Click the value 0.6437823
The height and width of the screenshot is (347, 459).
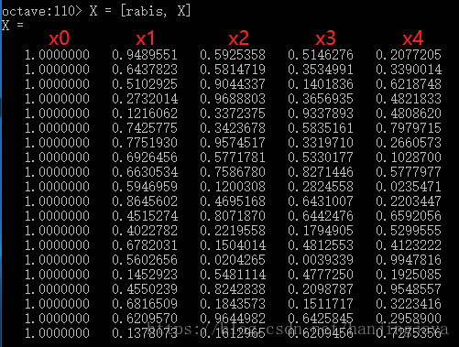[145, 70]
